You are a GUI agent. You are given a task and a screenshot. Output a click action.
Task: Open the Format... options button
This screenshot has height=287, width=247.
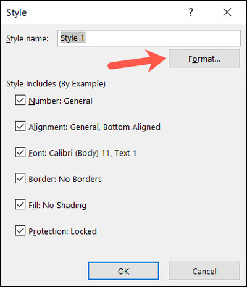click(204, 59)
